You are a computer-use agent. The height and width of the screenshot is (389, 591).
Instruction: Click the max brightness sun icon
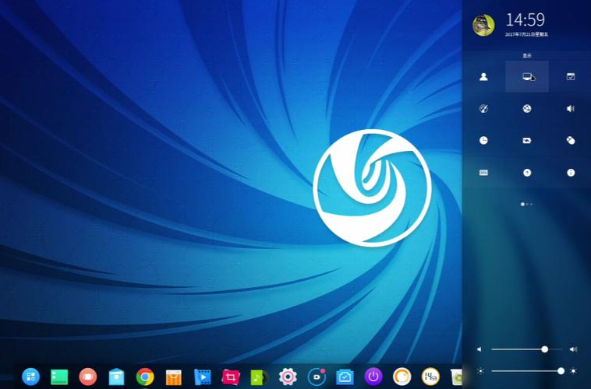pyautogui.click(x=574, y=371)
